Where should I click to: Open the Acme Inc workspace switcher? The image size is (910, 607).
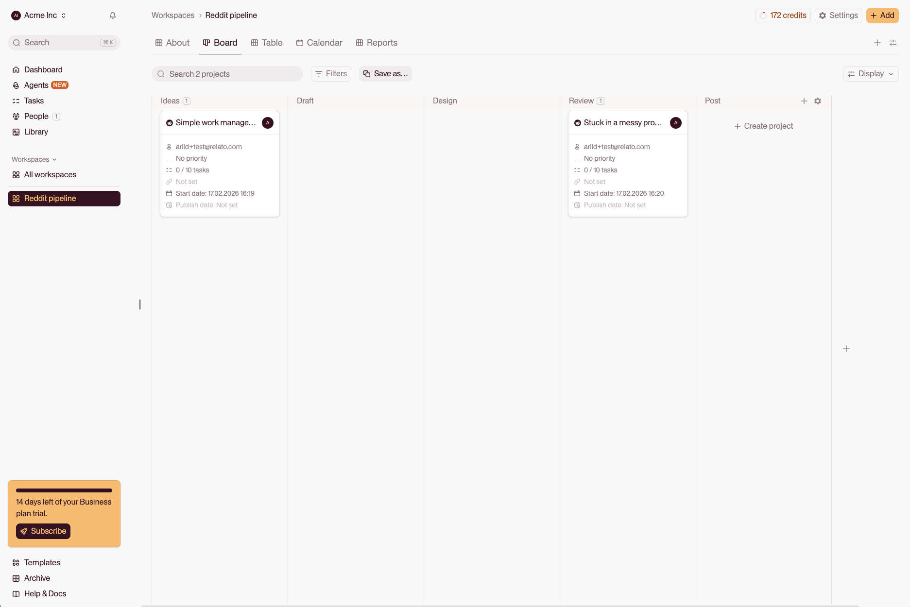39,15
